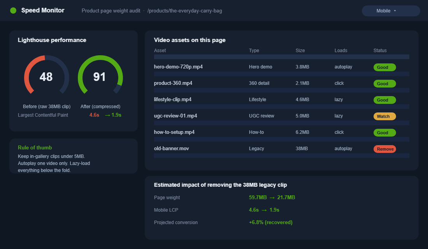This screenshot has width=428, height=249.
Task: Click the autoplay value for hero-demo-720p.mp4
Action: (x=344, y=67)
